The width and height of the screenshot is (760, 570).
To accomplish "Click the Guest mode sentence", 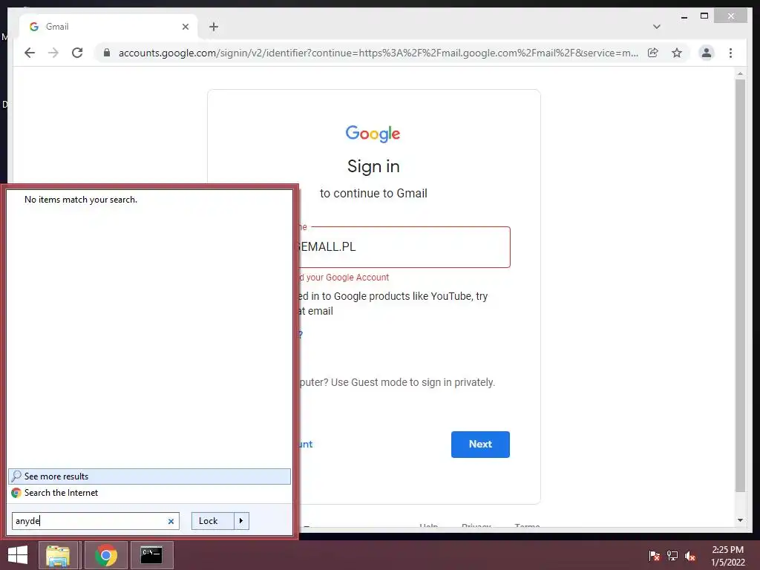I will 397,382.
